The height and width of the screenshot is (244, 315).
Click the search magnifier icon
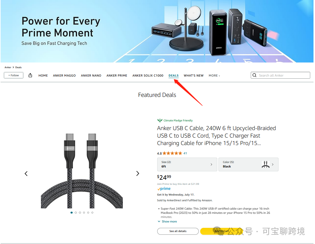pos(255,75)
